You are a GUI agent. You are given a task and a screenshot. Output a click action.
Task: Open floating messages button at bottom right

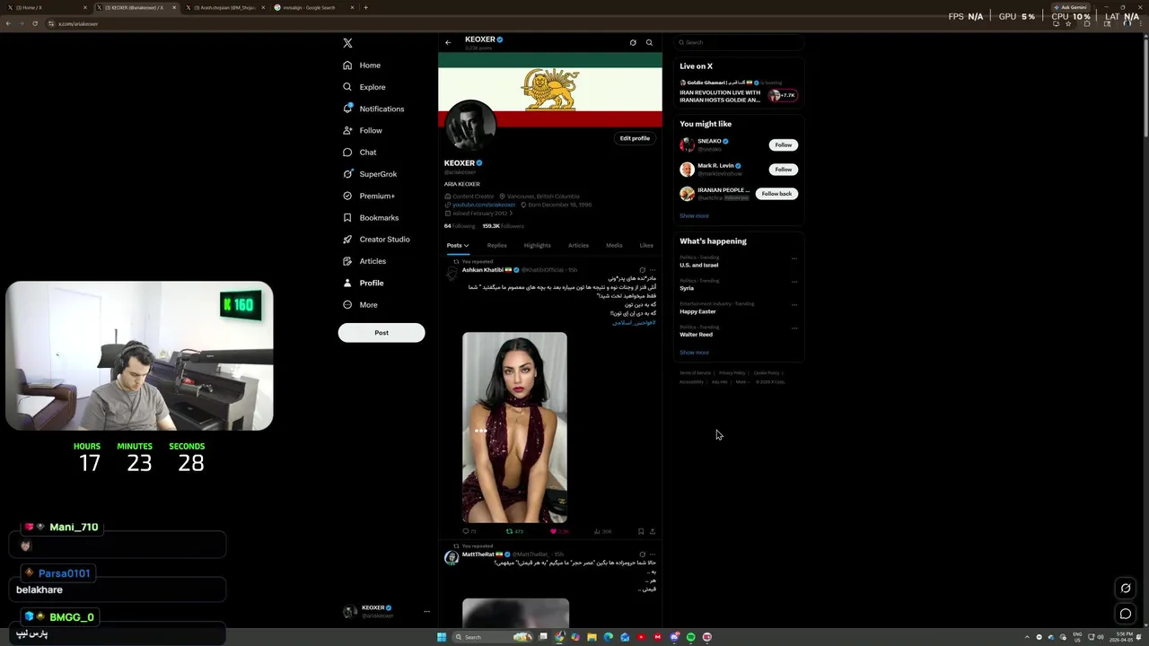1126,615
